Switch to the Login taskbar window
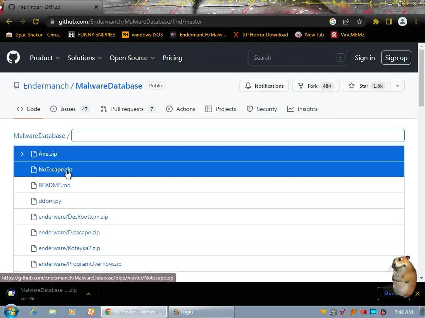 [x=201, y=312]
